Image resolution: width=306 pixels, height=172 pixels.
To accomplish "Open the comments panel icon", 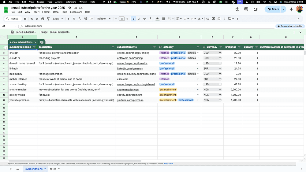I will tap(246, 9).
